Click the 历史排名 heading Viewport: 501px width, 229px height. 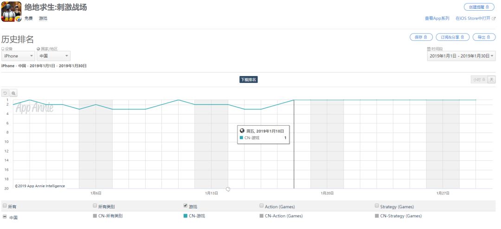pyautogui.click(x=18, y=39)
